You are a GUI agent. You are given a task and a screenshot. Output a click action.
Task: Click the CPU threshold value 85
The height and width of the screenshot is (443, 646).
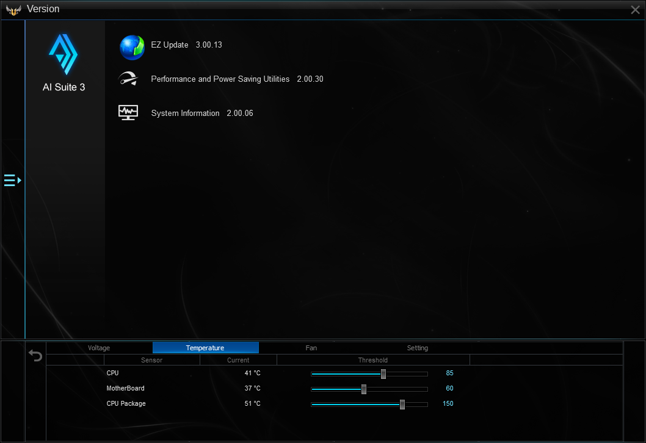click(449, 373)
